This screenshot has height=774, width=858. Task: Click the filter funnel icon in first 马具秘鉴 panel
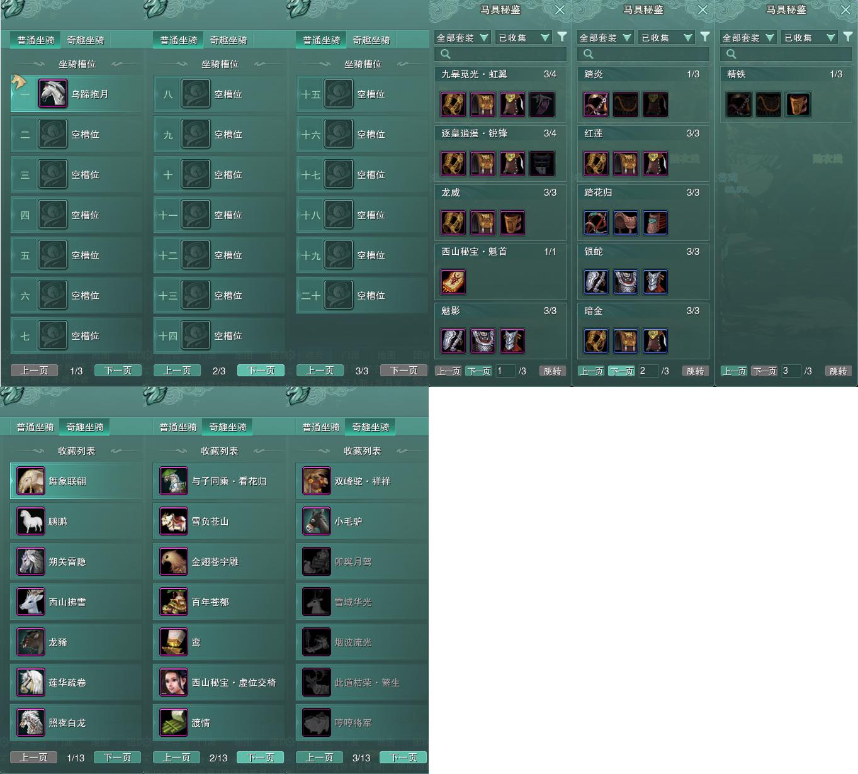pos(562,37)
